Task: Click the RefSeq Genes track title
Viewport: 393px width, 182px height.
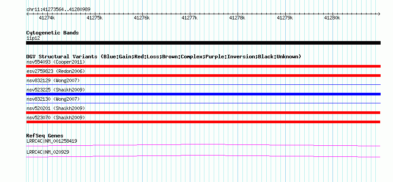Action: [x=45, y=136]
